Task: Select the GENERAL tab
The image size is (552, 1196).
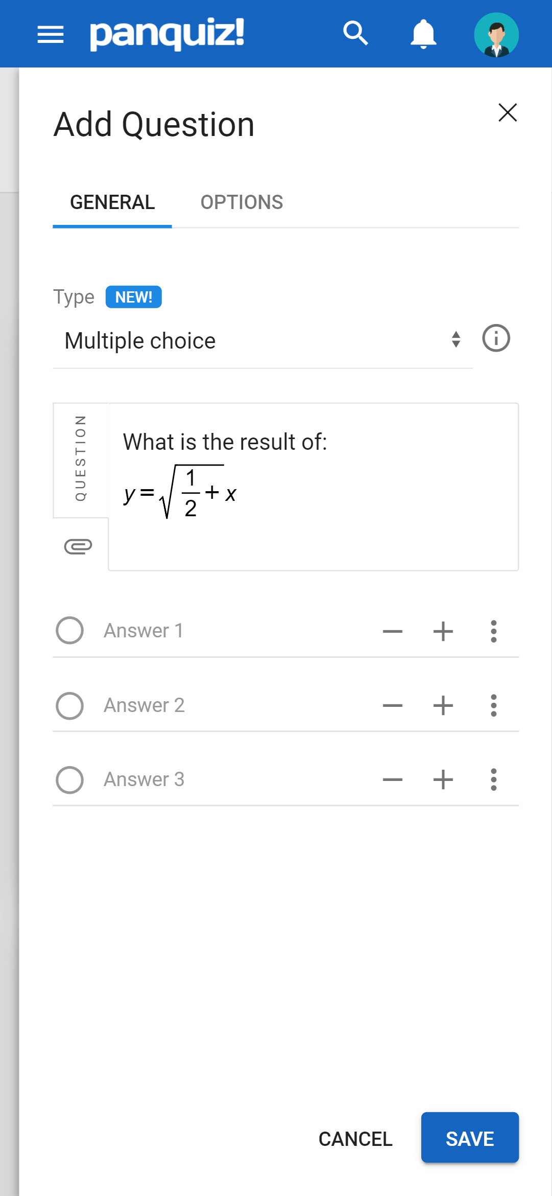Action: coord(112,202)
